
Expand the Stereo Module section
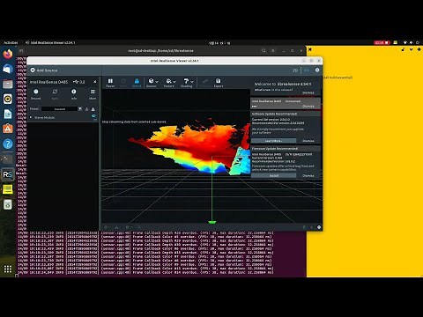point(31,117)
